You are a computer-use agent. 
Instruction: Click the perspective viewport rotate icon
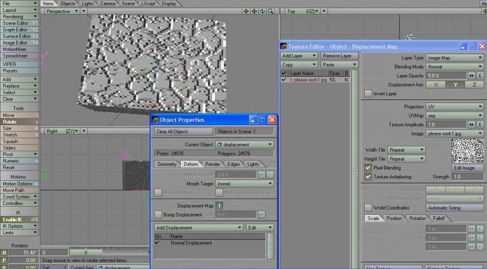click(x=262, y=11)
